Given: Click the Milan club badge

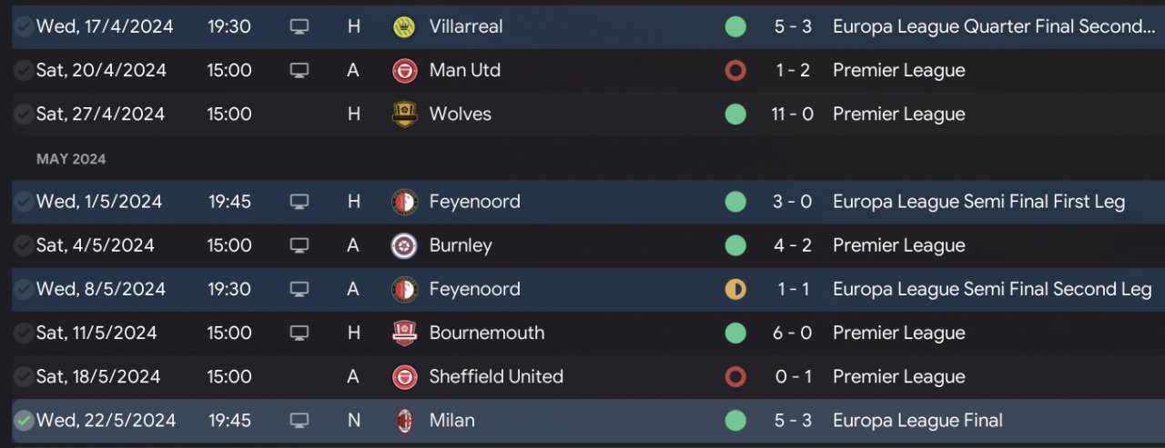Looking at the screenshot, I should point(404,421).
